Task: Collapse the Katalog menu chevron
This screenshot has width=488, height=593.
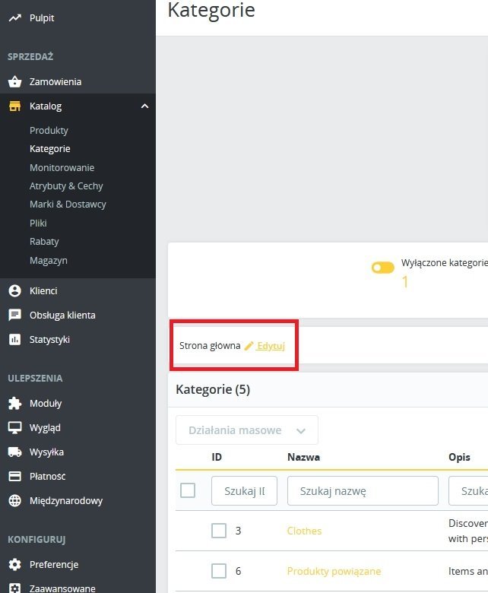Action: pyautogui.click(x=144, y=106)
